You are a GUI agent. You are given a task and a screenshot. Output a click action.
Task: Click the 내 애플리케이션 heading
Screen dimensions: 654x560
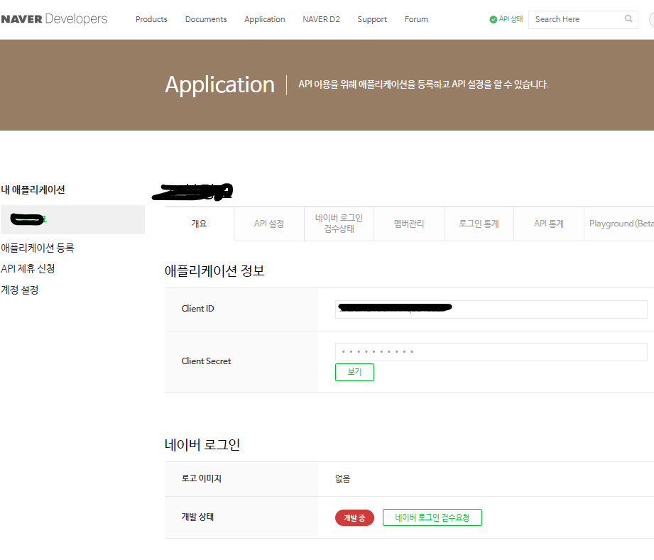33,190
